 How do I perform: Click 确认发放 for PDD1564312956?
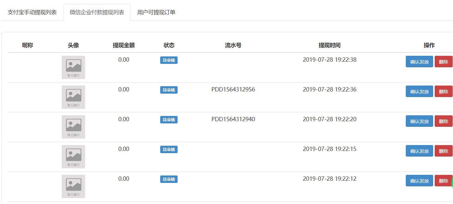[419, 91]
